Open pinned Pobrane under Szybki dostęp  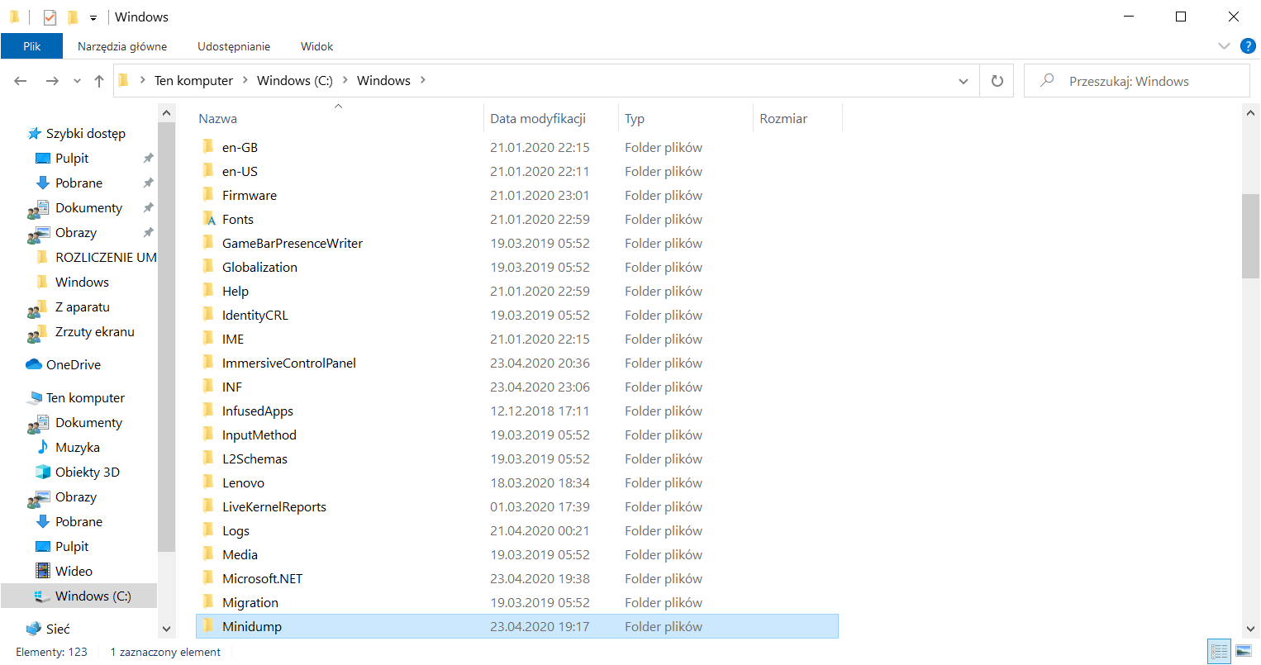(x=79, y=183)
